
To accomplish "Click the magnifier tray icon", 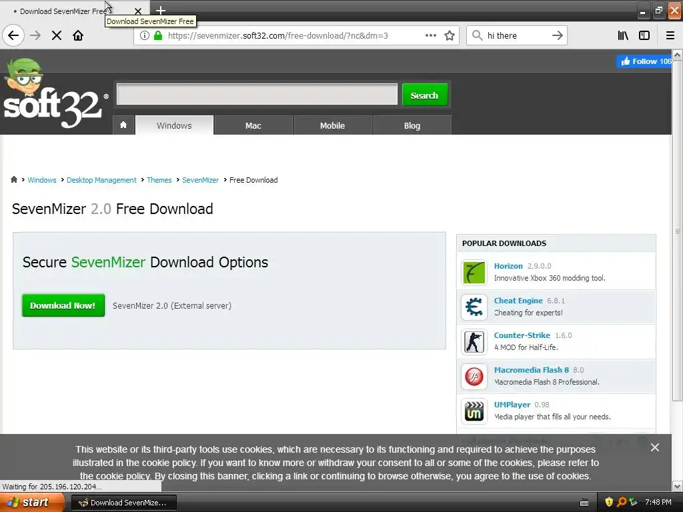I will click(x=621, y=502).
